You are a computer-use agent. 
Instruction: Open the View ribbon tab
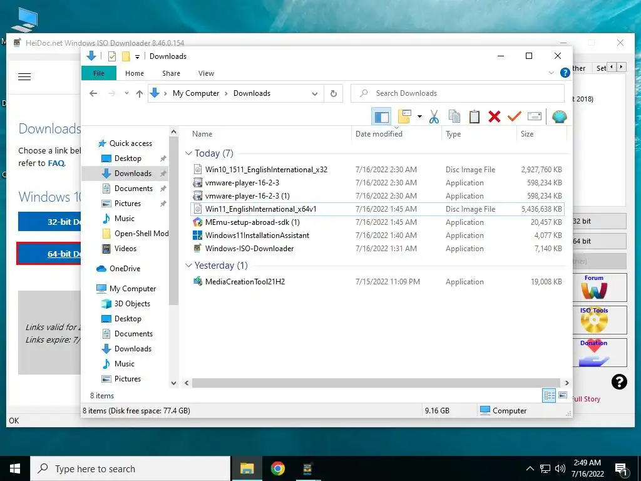(206, 73)
